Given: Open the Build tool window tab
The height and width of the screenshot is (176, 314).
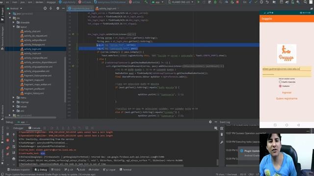Looking at the screenshot, I should 81,170.
